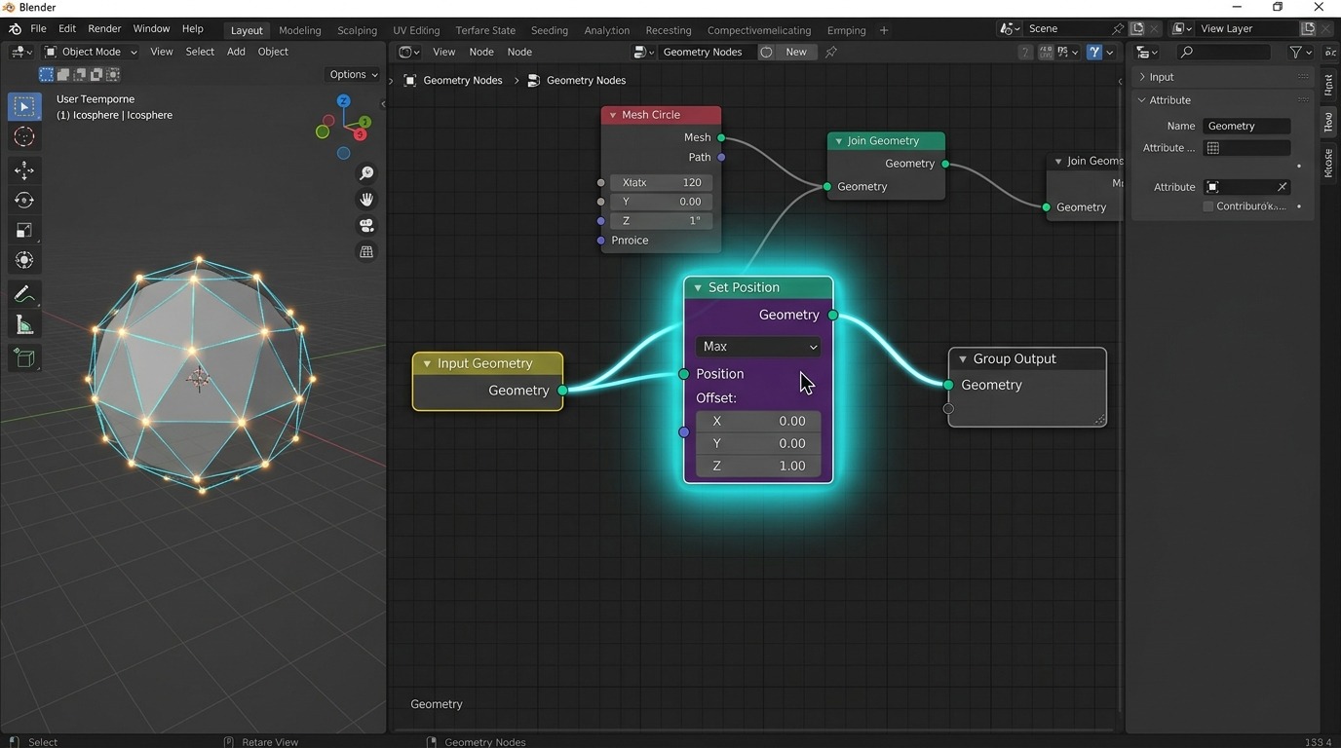Toggle the Contributo checkbox
Image resolution: width=1341 pixels, height=748 pixels.
click(1208, 206)
